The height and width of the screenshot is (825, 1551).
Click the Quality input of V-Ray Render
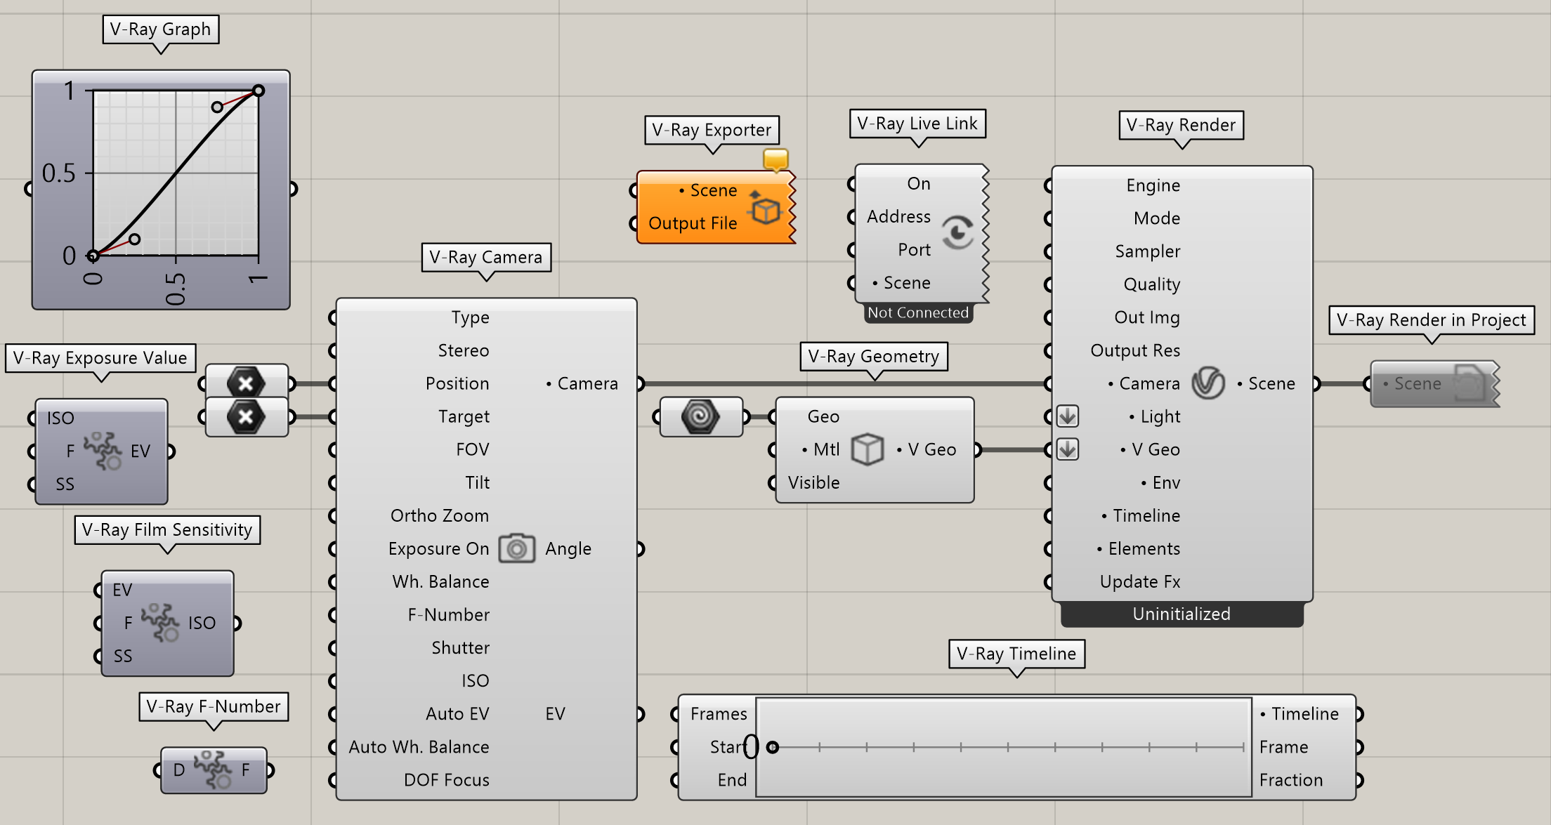coord(1152,284)
